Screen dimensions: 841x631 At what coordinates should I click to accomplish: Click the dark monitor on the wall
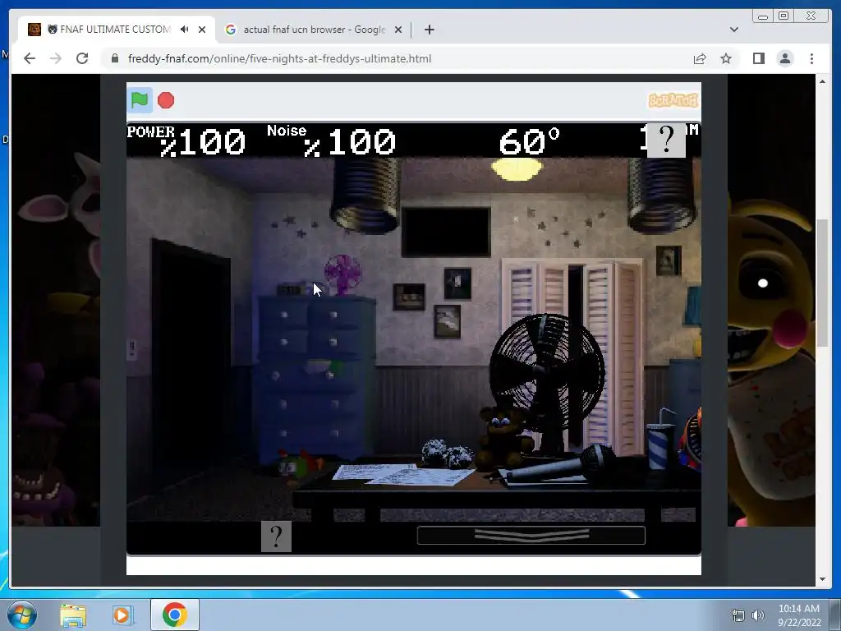tap(446, 232)
